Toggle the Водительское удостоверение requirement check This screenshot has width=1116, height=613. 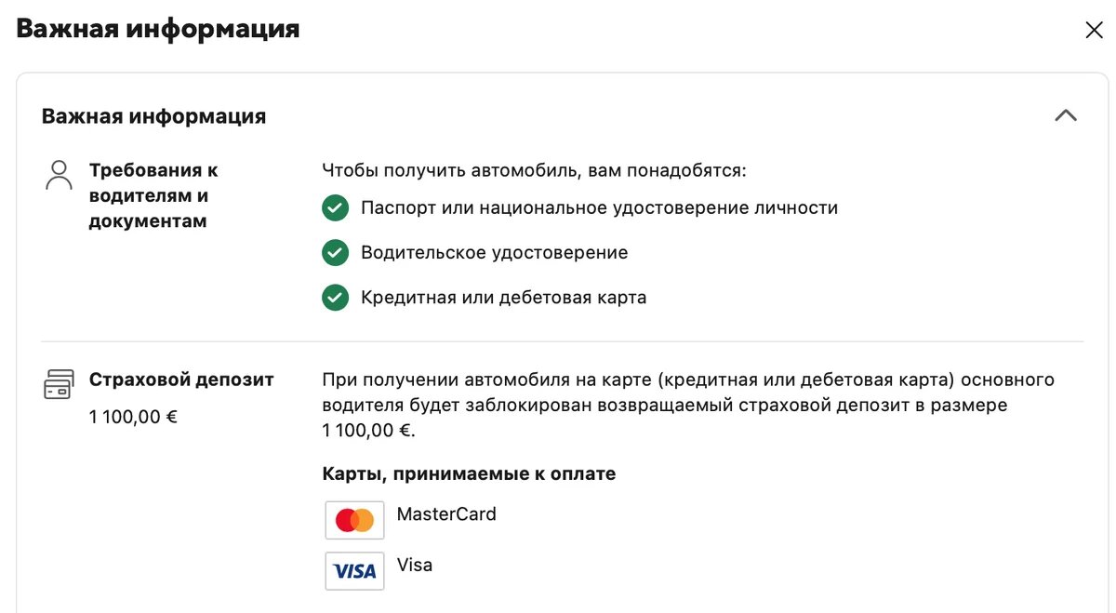tap(335, 252)
